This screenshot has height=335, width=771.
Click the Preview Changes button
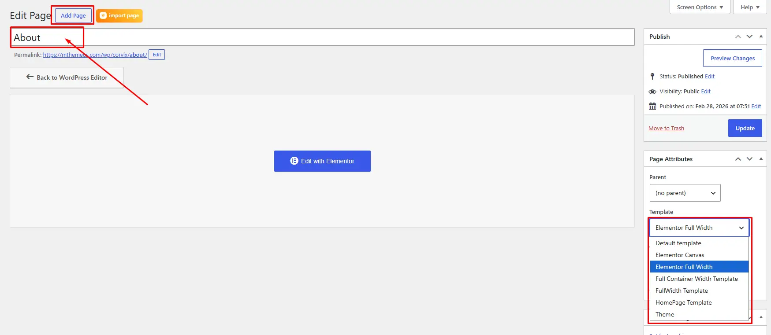(x=732, y=58)
